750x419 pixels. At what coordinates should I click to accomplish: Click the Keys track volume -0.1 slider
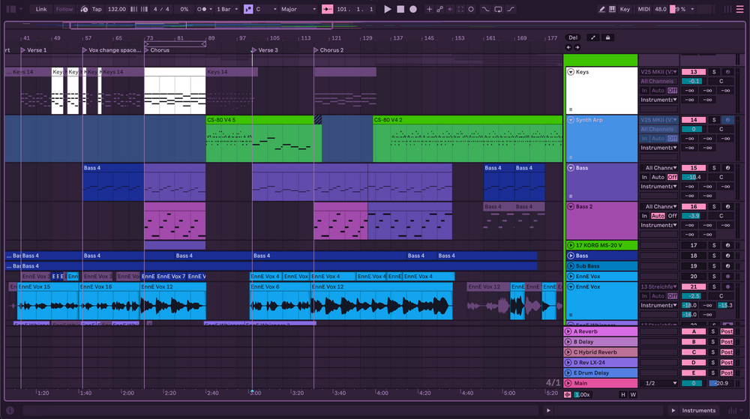(694, 81)
